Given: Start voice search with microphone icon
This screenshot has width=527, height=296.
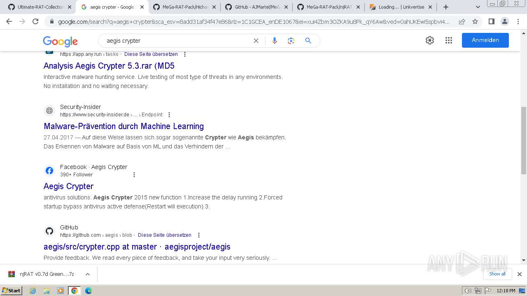Looking at the screenshot, I should (x=275, y=41).
